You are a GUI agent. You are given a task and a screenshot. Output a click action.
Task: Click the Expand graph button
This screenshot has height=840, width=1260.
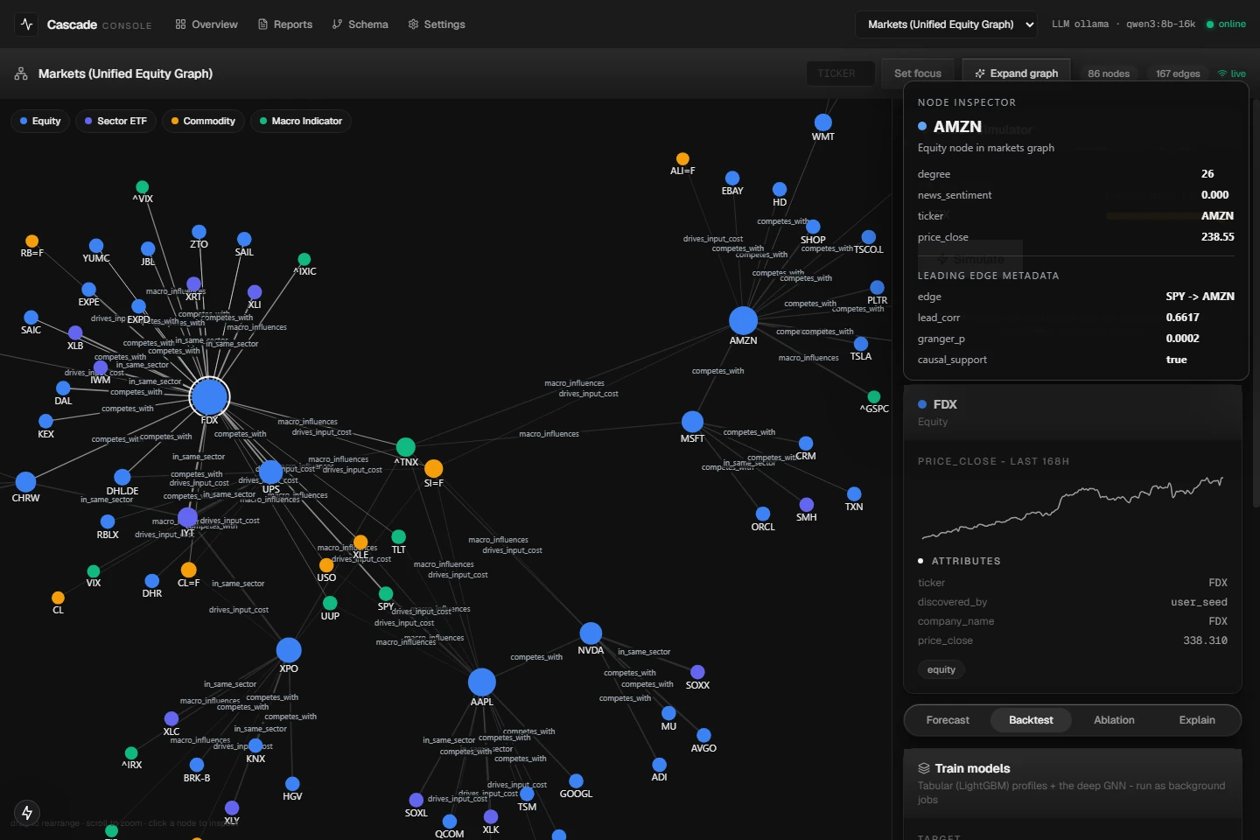(1017, 73)
